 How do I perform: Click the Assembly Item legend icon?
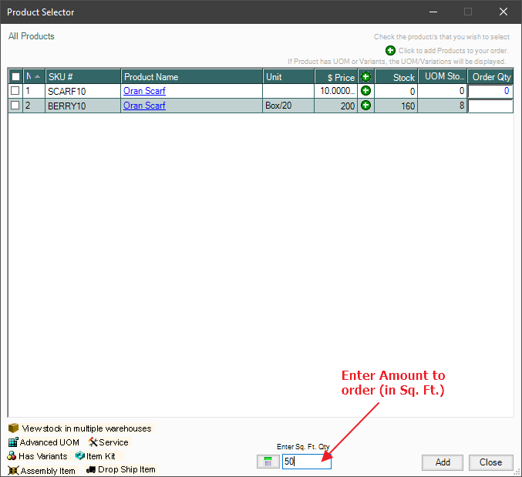coord(13,470)
